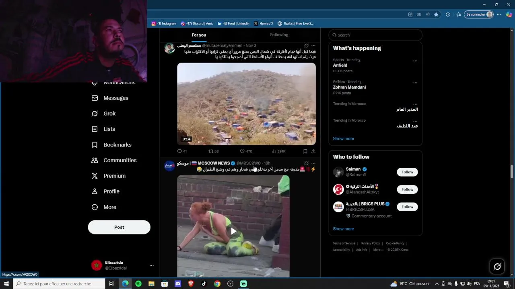Switch to the Following tab

tap(279, 35)
